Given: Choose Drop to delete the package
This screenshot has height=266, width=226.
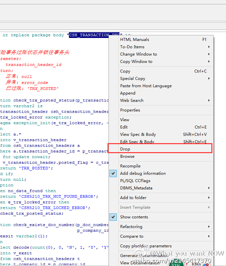Looking at the screenshot, I should coord(161,149).
